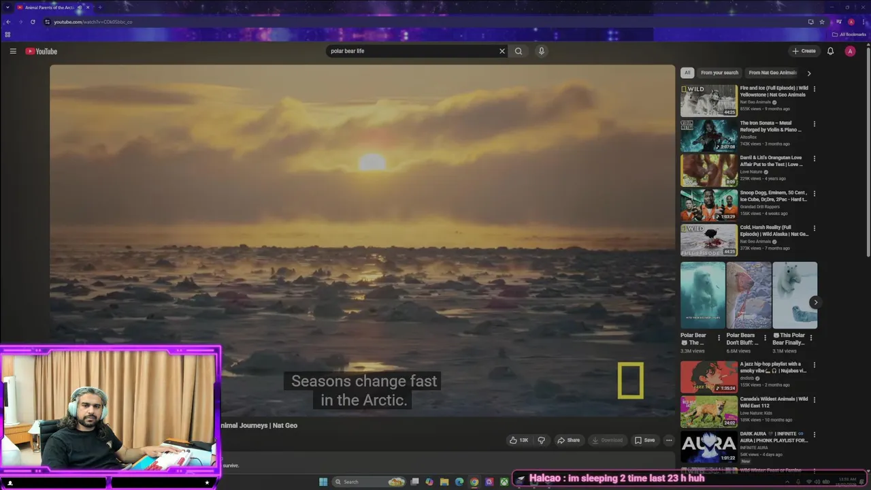Viewport: 871px width, 490px height.
Task: Like the video with 13K thumbs up
Action: [x=519, y=440]
